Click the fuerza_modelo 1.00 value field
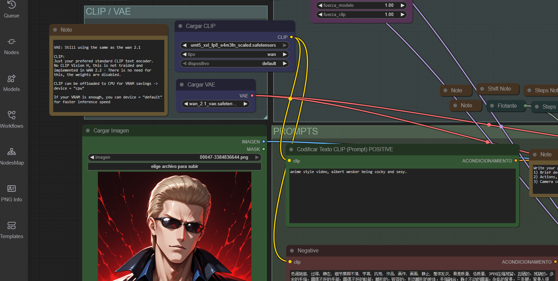 361,5
